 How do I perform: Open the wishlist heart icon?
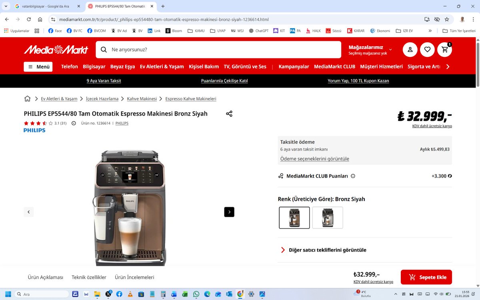[x=427, y=50]
